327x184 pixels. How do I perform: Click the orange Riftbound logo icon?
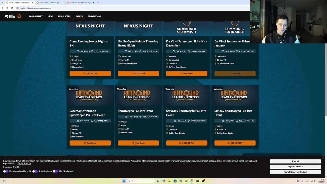tap(19, 16)
